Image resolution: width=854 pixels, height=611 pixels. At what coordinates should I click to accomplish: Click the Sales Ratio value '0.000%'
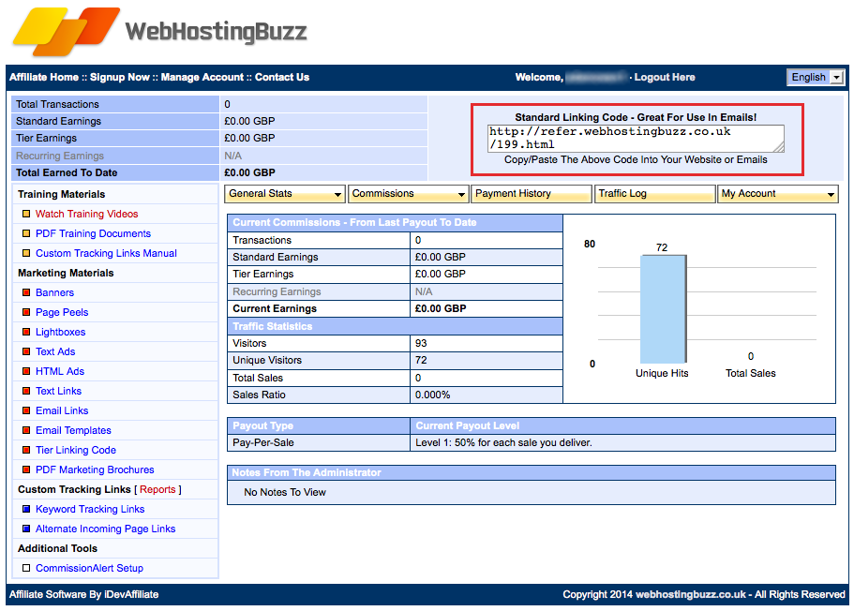pyautogui.click(x=432, y=395)
